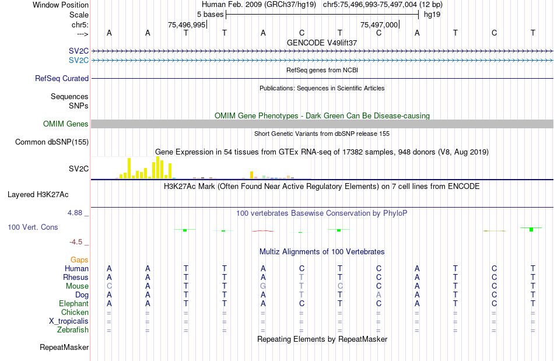Screen dimensions: 554x361
Task: Click the RepeatMasker track label
Action: (64, 347)
